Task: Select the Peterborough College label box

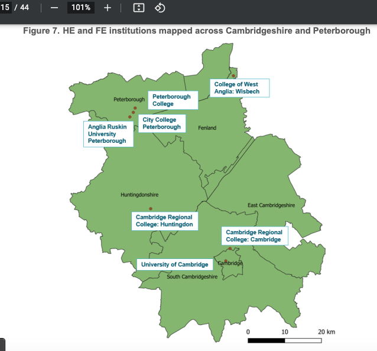Action: pyautogui.click(x=171, y=100)
